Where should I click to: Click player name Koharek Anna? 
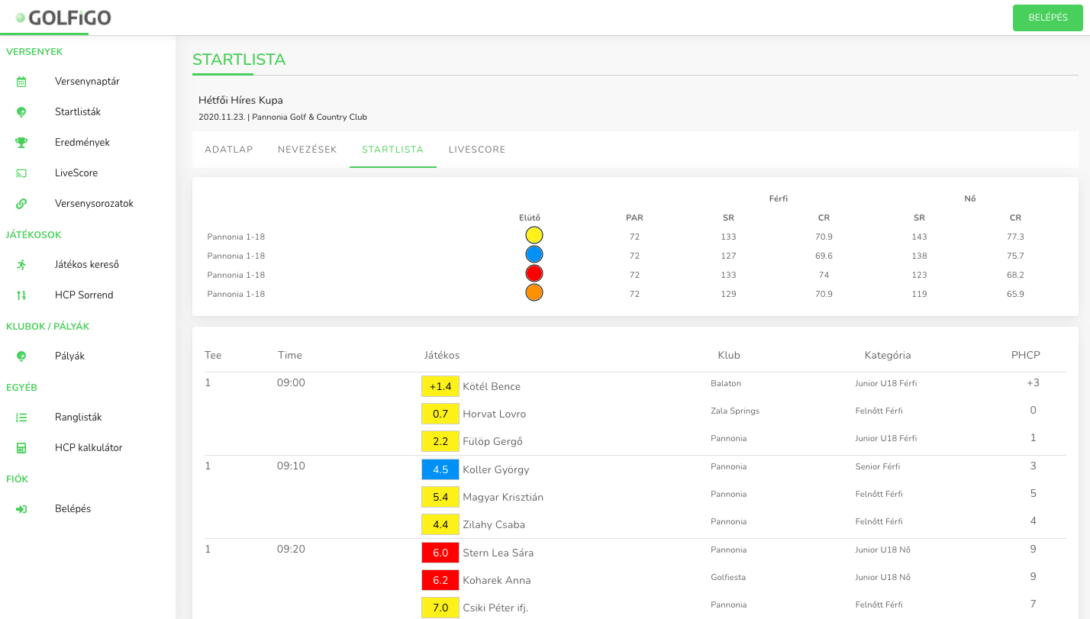(x=497, y=580)
